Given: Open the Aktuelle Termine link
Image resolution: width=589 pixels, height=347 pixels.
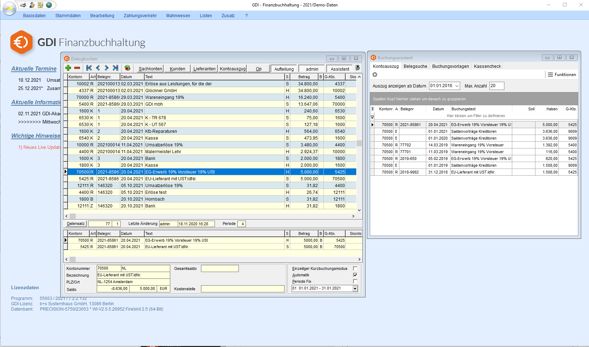Looking at the screenshot, I should [x=34, y=69].
